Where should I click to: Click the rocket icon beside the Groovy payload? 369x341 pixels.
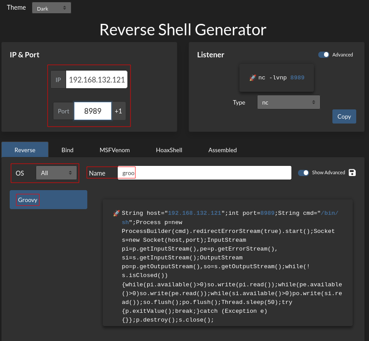click(116, 213)
